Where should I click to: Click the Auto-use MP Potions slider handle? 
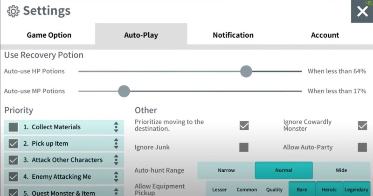click(x=124, y=91)
